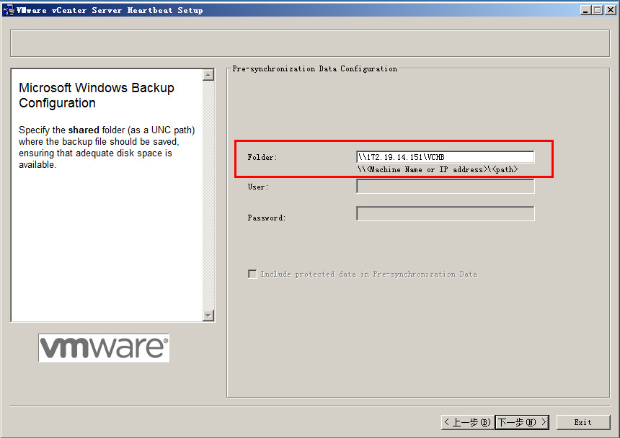
Task: Click the "\\<Machine Name or IP address>\<path>" hint
Action: click(x=438, y=169)
